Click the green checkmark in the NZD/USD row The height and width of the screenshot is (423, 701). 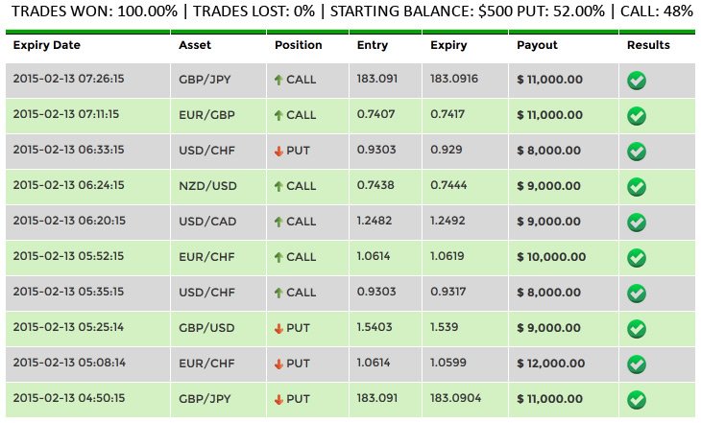click(636, 187)
